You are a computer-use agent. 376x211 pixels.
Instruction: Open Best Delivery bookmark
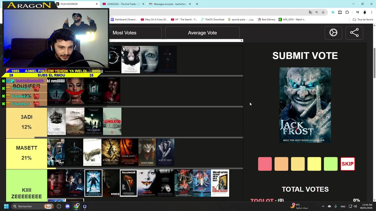266,20
